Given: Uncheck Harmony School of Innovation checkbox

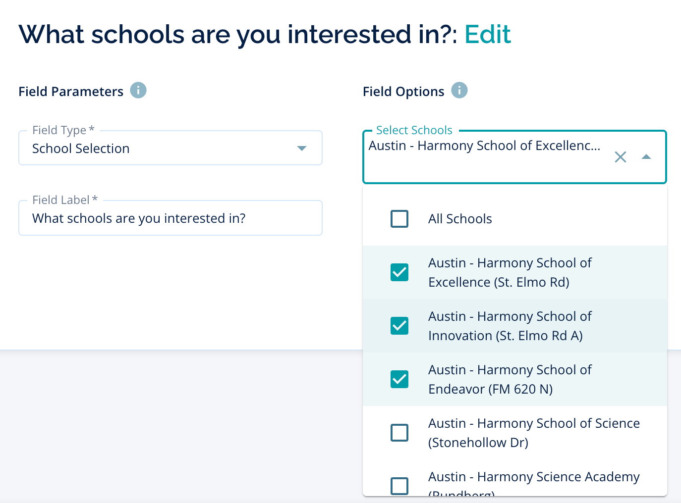Looking at the screenshot, I should point(399,326).
